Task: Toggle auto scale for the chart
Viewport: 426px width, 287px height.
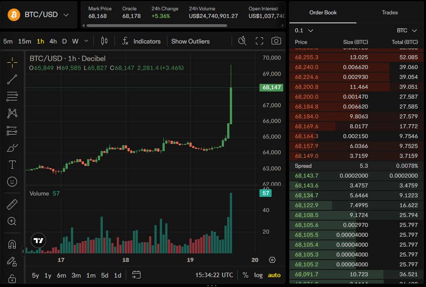Action: [x=274, y=275]
